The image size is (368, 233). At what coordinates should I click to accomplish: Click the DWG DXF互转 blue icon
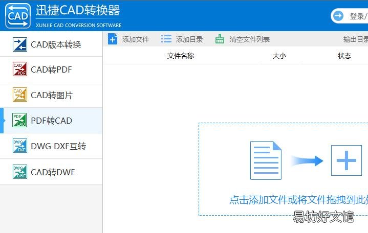20,146
